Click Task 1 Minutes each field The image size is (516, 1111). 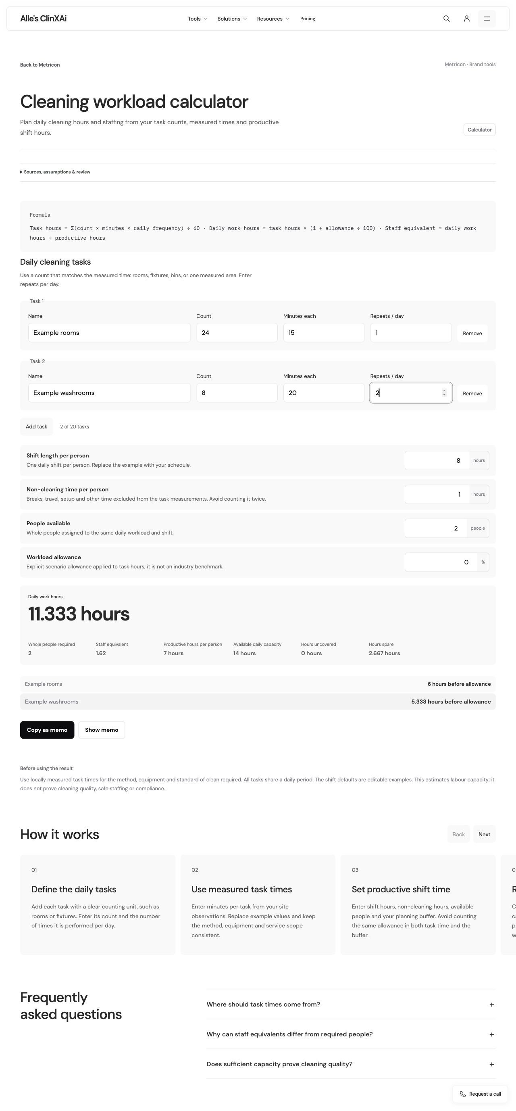coord(324,332)
